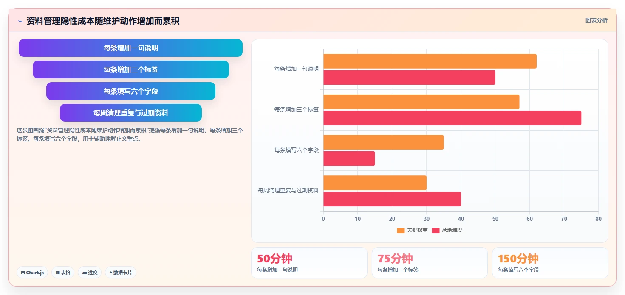625x295 pixels.
Task: Click the y-axis label 每条增加一句说明
Action: click(x=297, y=69)
